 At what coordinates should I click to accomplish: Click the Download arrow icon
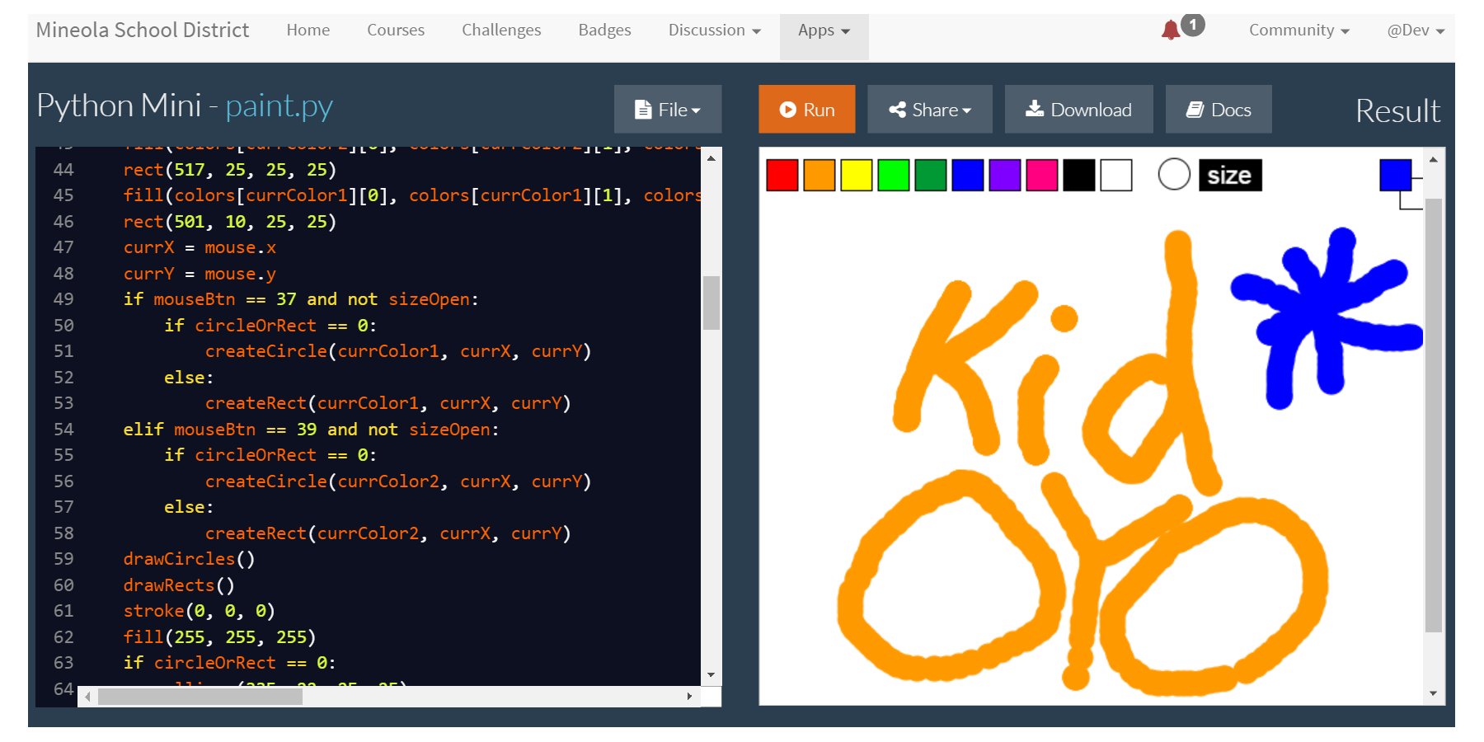(x=1034, y=109)
